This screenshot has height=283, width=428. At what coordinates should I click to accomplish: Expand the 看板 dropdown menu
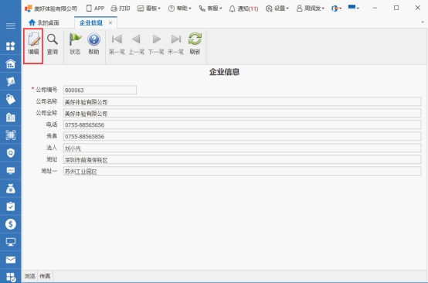[149, 9]
